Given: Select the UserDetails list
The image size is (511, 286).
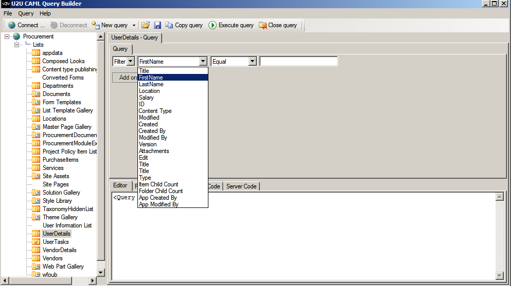Looking at the screenshot, I should [x=57, y=234].
